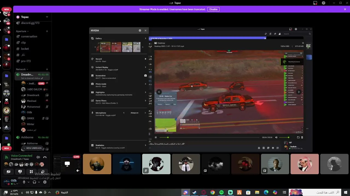Screen dimensions: 350x196
Task: Open the share your screen button
Action: (x=20, y=172)
